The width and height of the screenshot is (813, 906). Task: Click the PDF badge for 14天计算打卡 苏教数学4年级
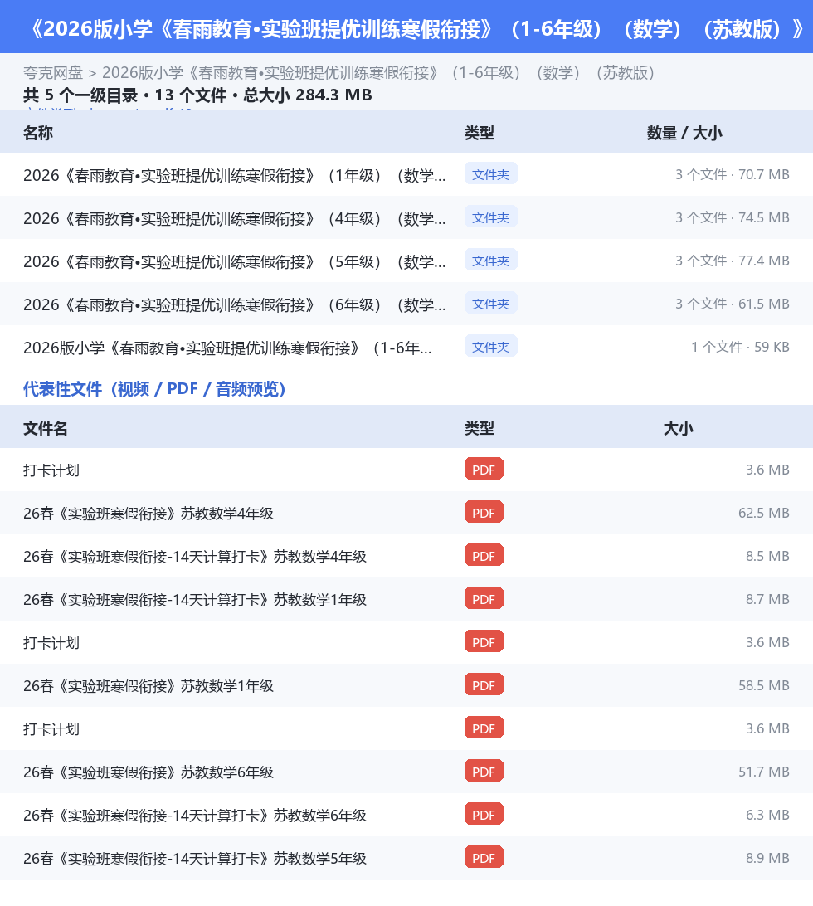(x=484, y=556)
